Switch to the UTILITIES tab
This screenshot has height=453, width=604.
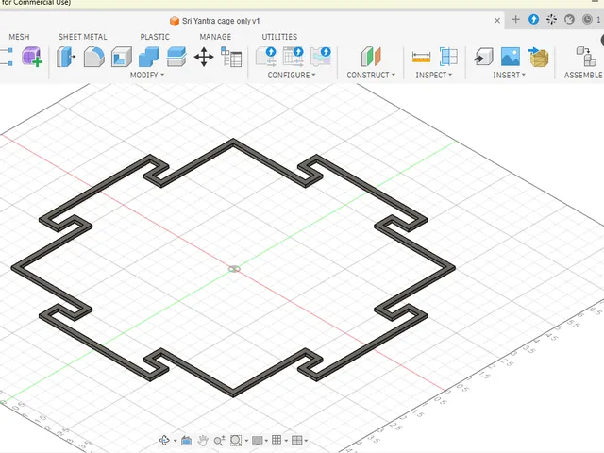pyautogui.click(x=279, y=37)
